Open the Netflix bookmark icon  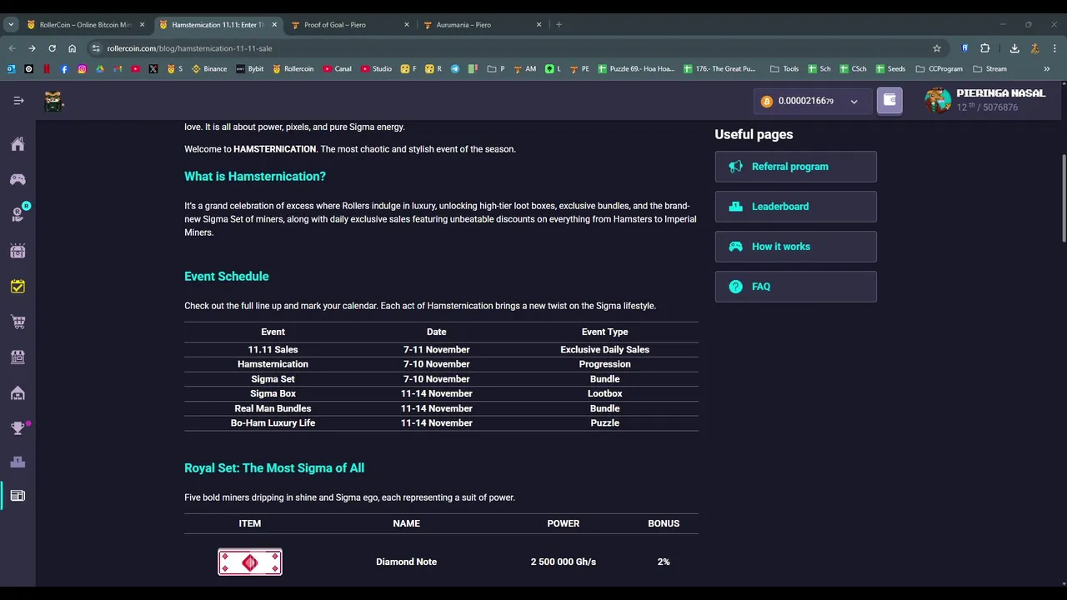(47, 69)
